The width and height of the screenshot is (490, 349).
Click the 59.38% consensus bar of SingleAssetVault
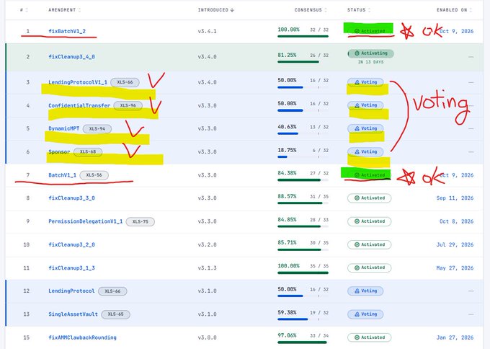click(x=303, y=319)
